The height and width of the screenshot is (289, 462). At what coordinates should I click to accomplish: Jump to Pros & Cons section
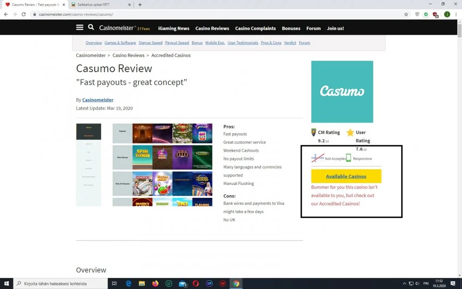pyautogui.click(x=271, y=43)
